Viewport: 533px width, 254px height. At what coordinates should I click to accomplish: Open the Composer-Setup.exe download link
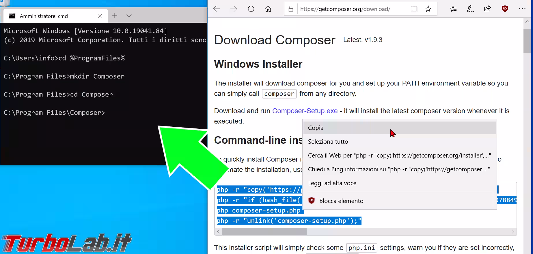click(305, 111)
